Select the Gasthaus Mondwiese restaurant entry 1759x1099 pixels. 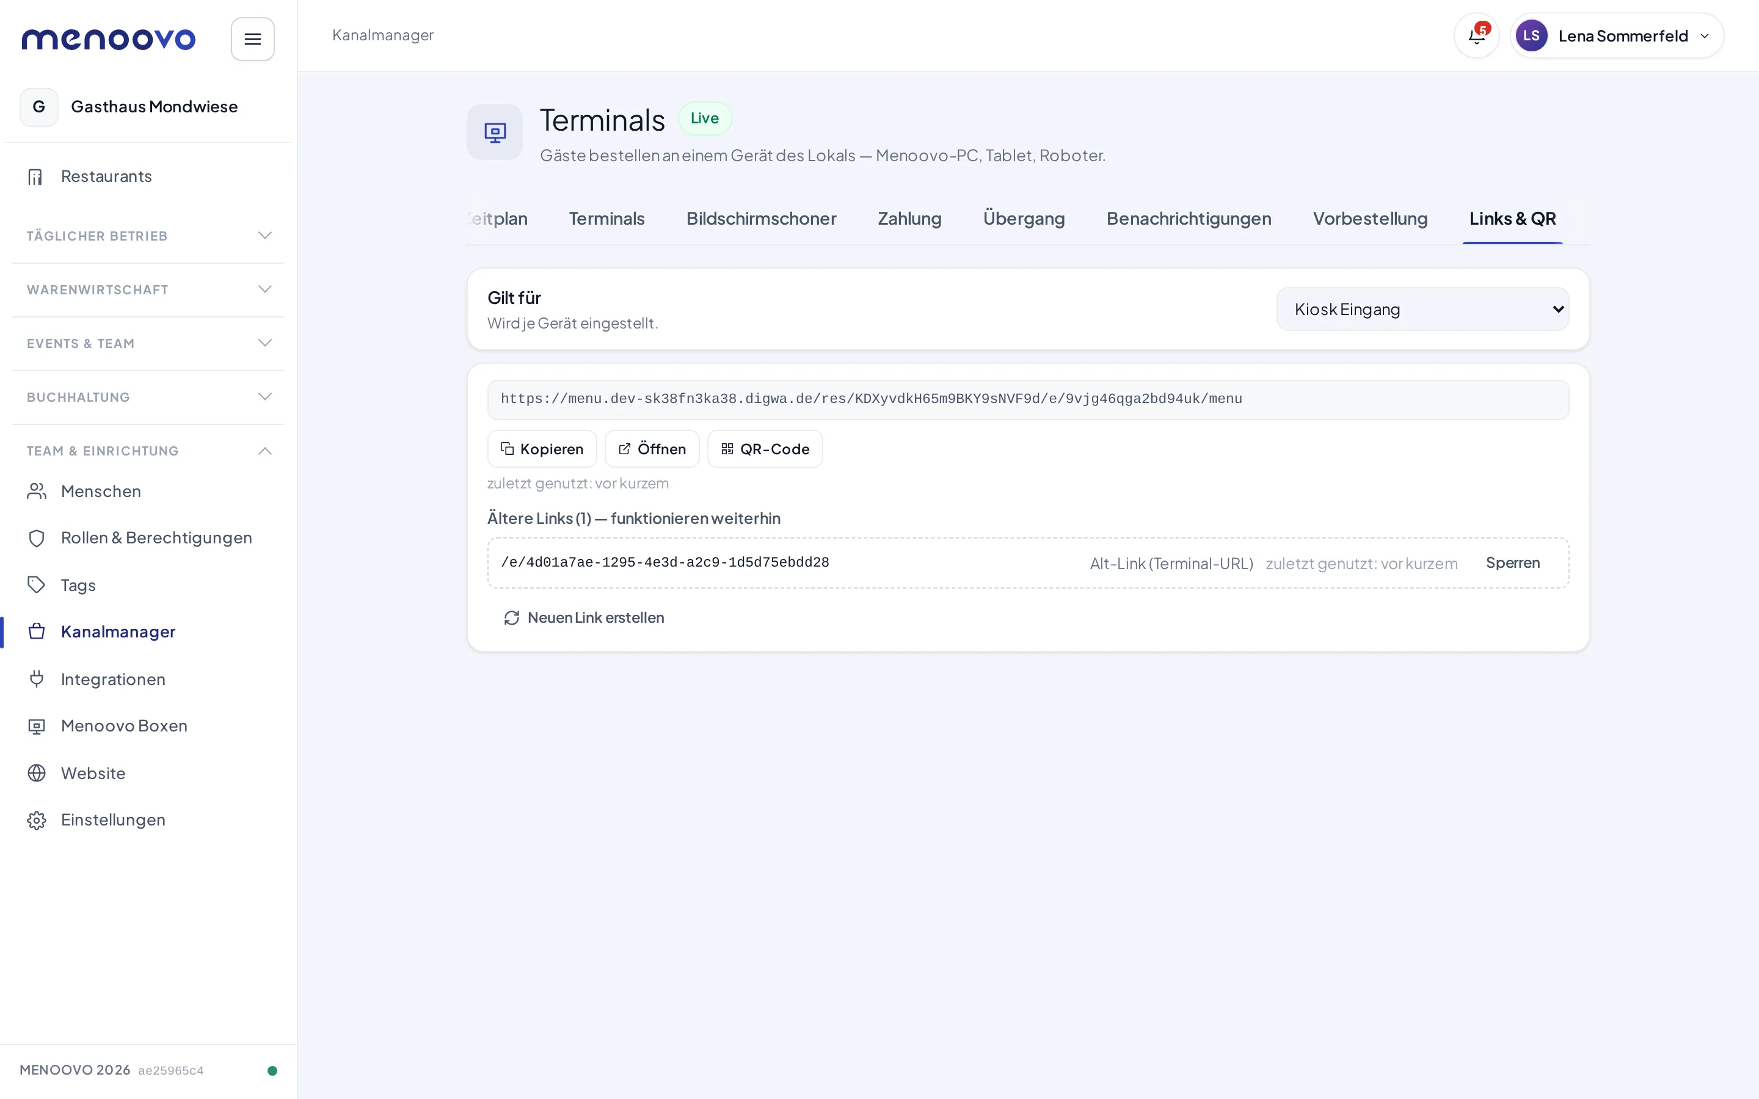(x=148, y=107)
